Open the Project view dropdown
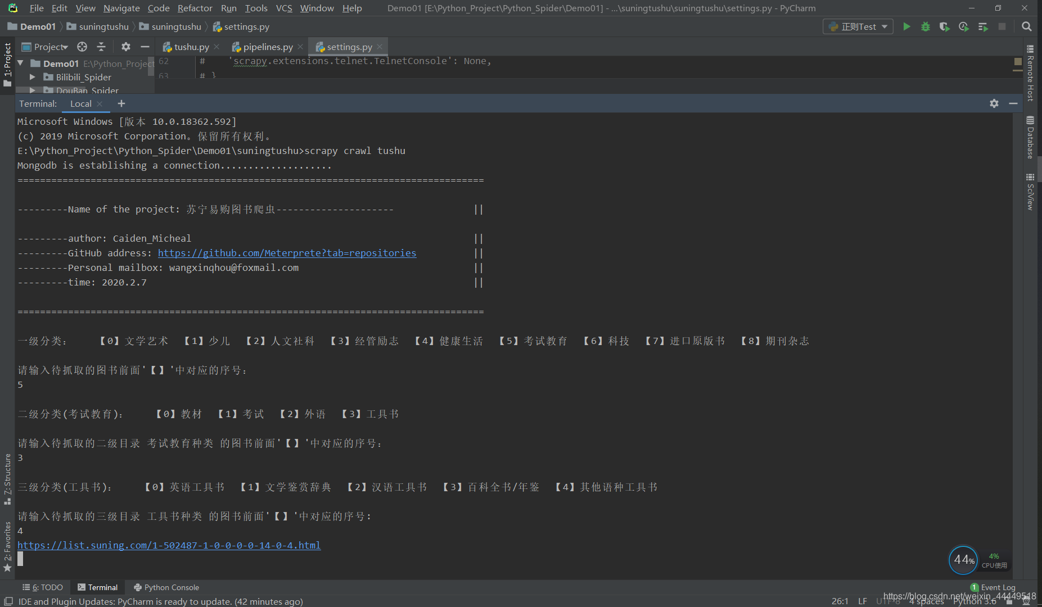Screen dimensions: 1042x607 click(x=45, y=47)
